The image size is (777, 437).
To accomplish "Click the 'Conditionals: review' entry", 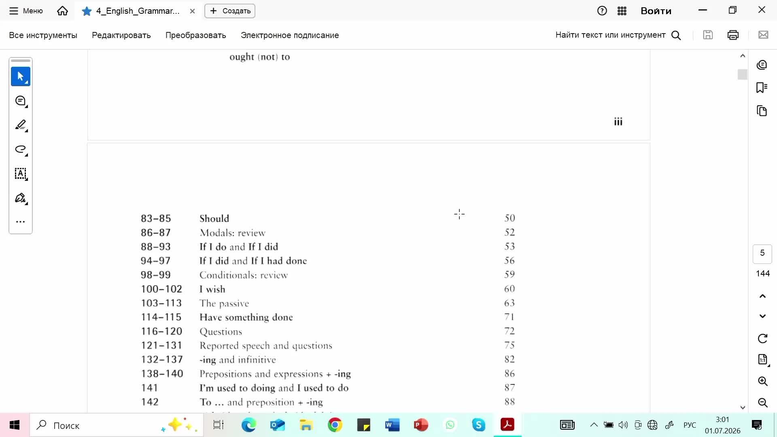I will [244, 275].
